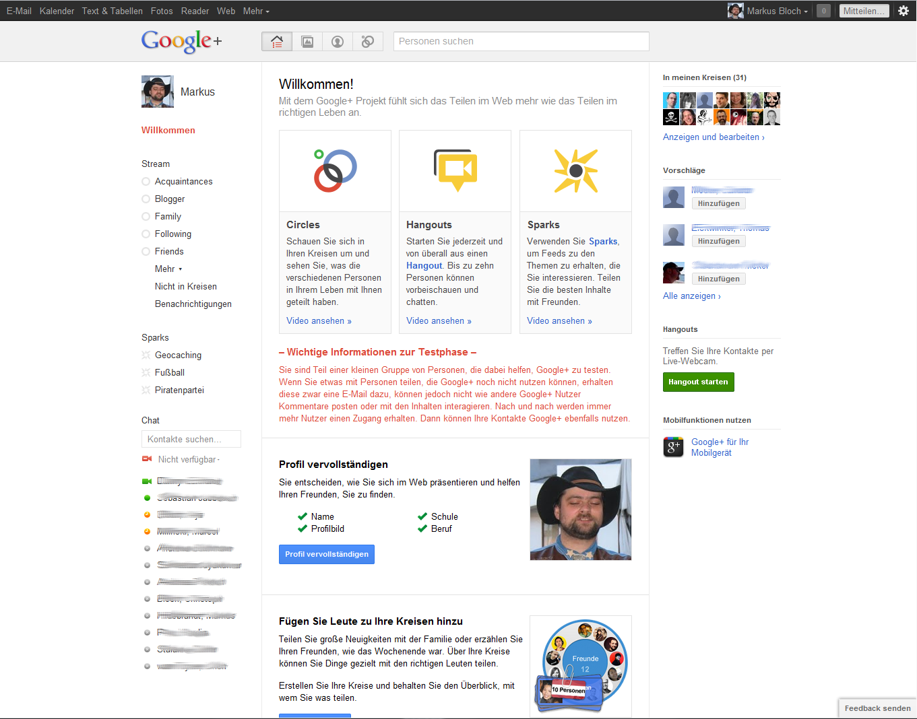
Task: Click the Sparks star icon
Action: (x=576, y=171)
